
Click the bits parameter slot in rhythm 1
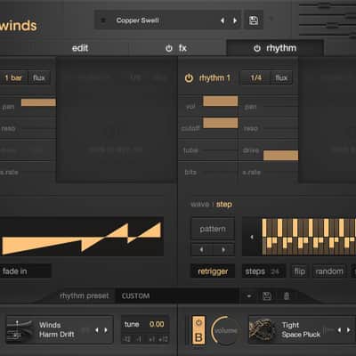pos(208,172)
